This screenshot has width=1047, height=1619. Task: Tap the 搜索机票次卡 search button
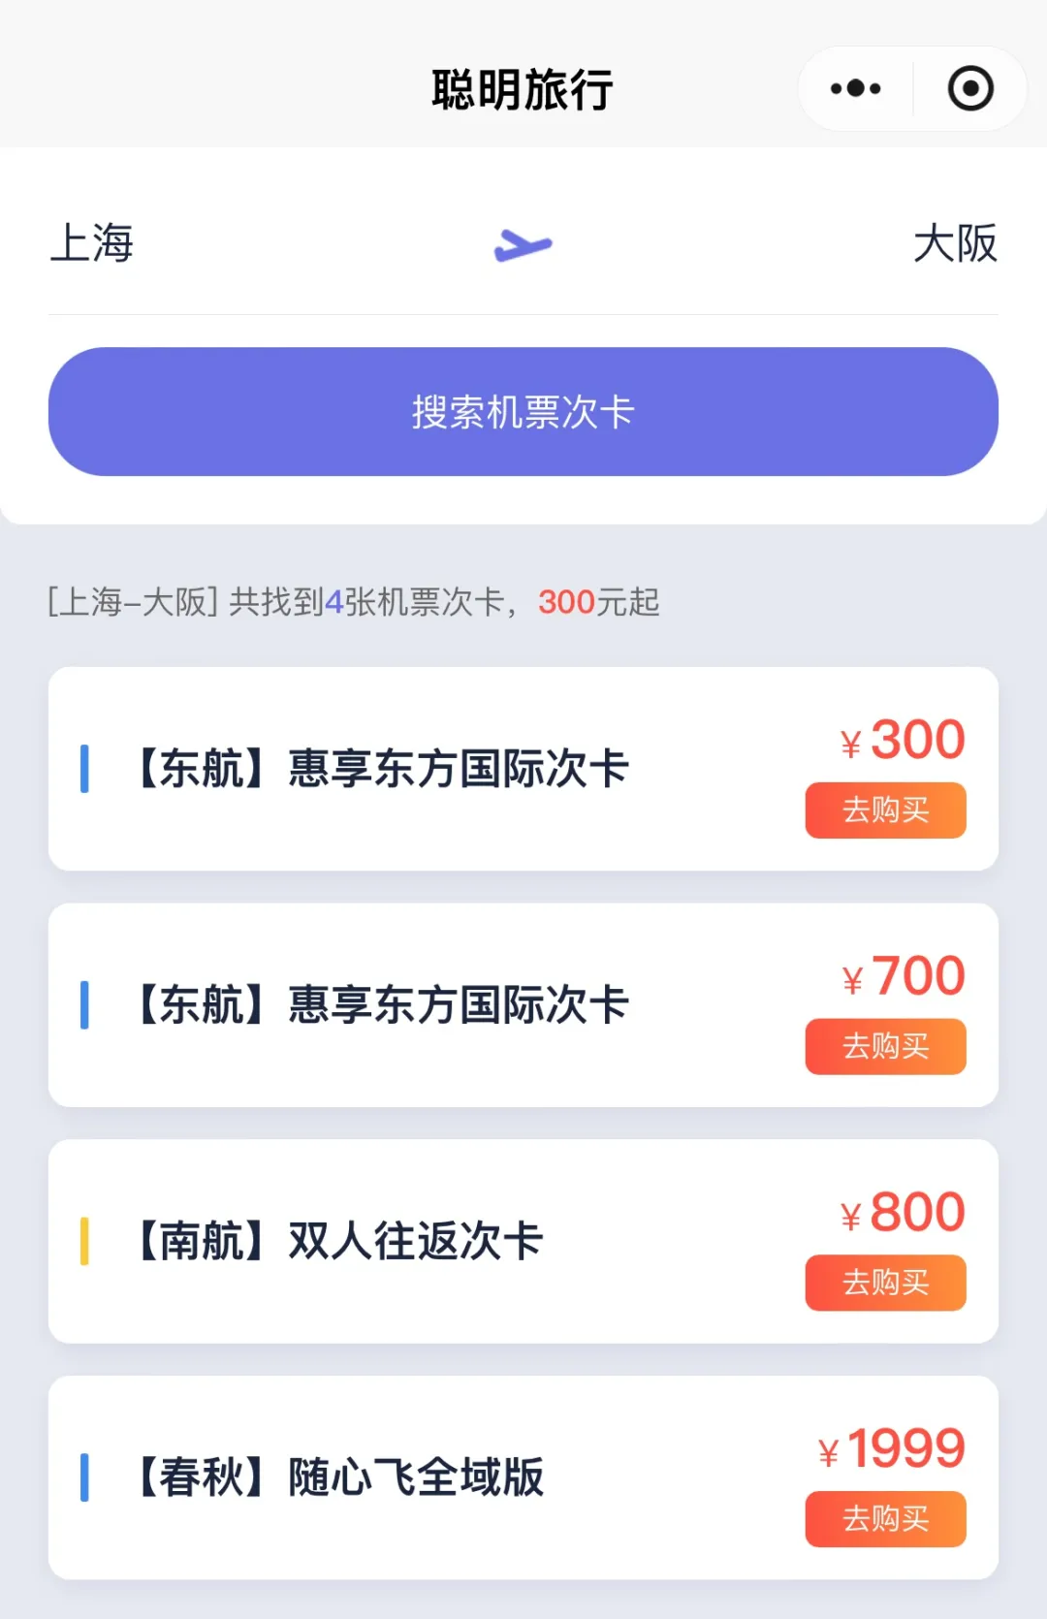click(523, 412)
